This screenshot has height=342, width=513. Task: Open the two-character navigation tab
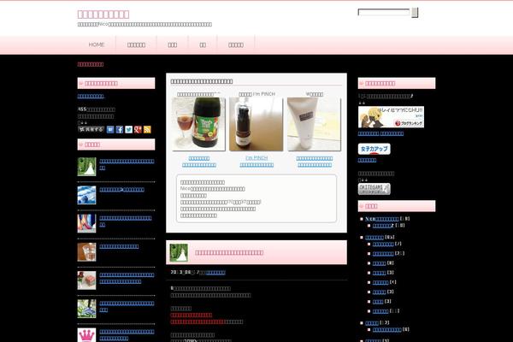[x=203, y=44]
